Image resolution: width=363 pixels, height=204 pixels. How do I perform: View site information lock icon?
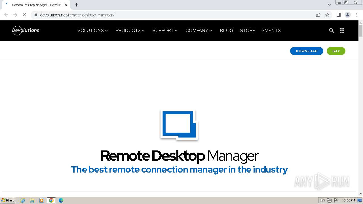pyautogui.click(x=35, y=15)
